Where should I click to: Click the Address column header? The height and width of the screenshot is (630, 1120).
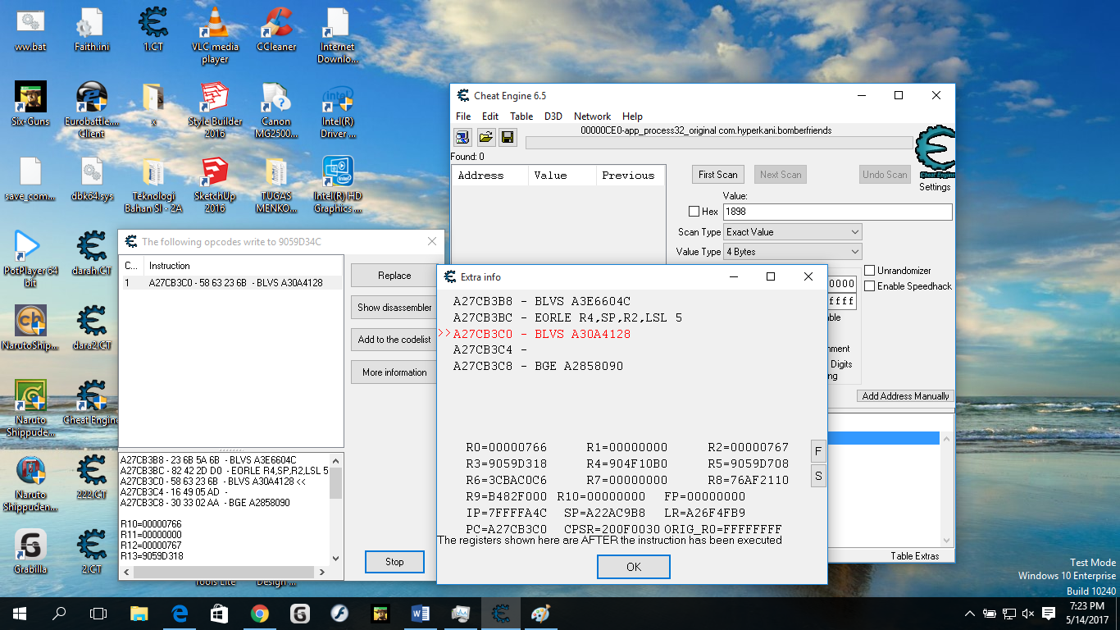(489, 176)
